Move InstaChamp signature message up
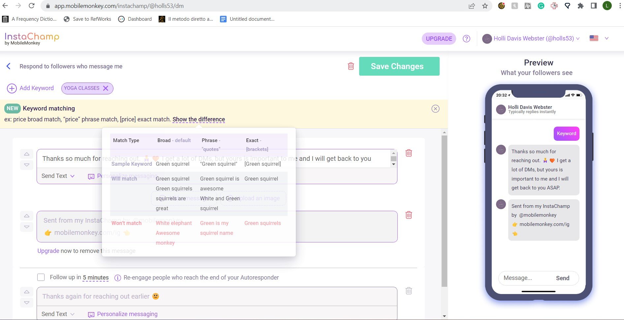The image size is (624, 320). pos(27,216)
